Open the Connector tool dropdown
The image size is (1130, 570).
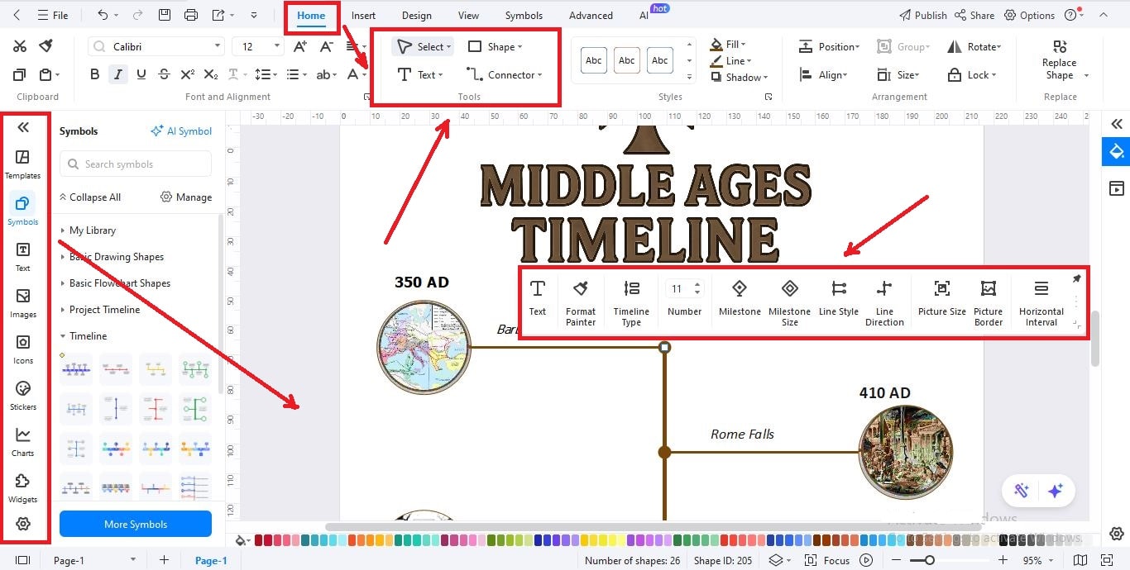[505, 74]
